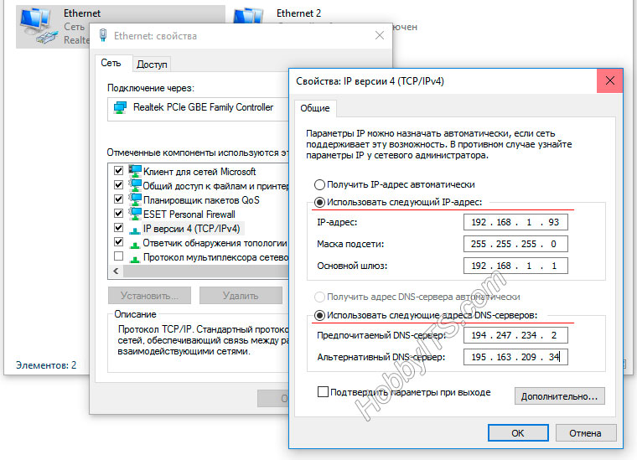Select Использовать следующие адреса DNS-серверов
Image resolution: width=637 pixels, height=460 pixels.
[319, 315]
